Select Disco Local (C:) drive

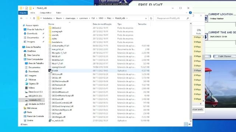(x=35, y=92)
